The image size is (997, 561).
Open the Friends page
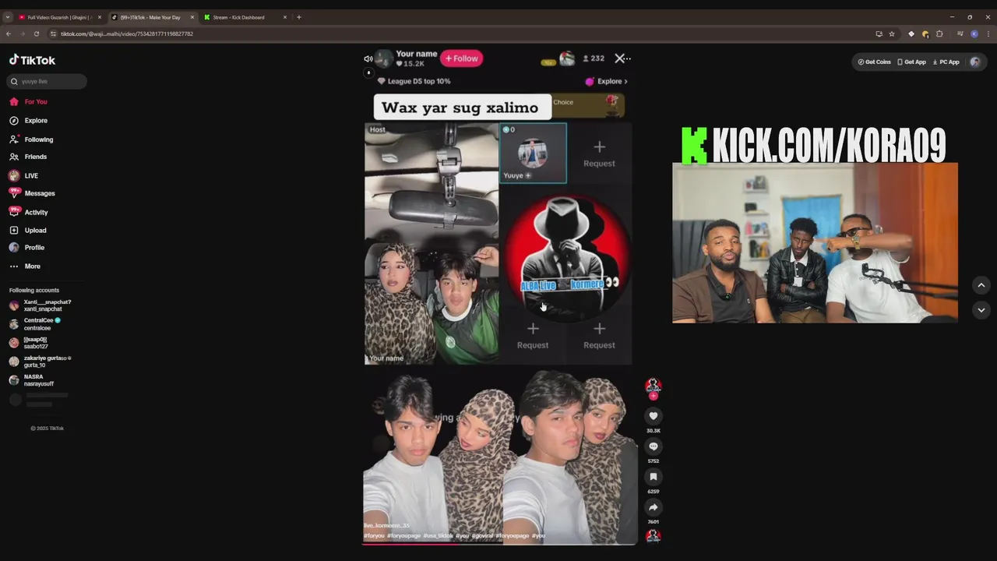click(x=28, y=157)
